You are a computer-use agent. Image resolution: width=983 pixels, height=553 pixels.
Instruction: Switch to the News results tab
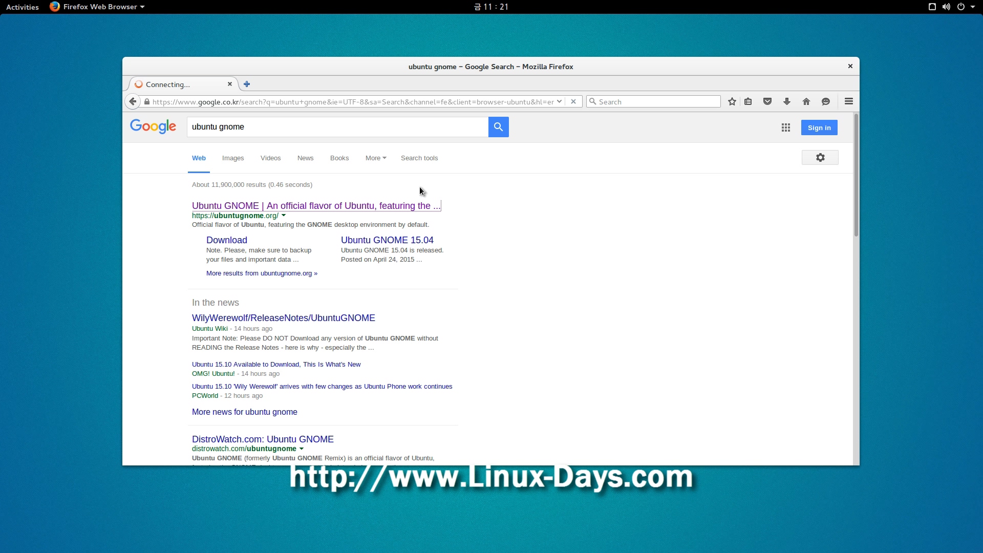(x=305, y=158)
